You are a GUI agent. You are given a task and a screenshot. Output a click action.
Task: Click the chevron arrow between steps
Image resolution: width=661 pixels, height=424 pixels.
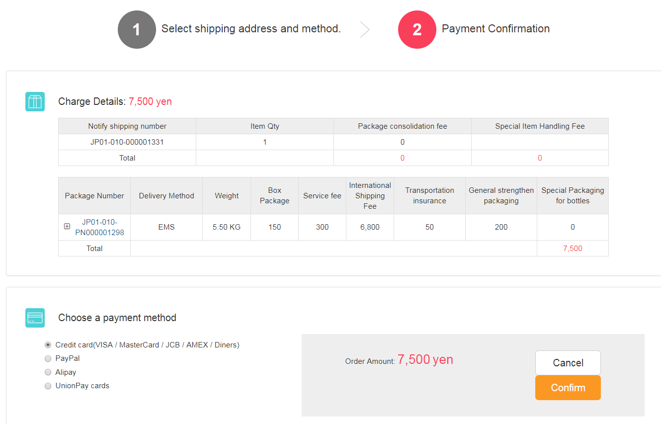click(365, 29)
